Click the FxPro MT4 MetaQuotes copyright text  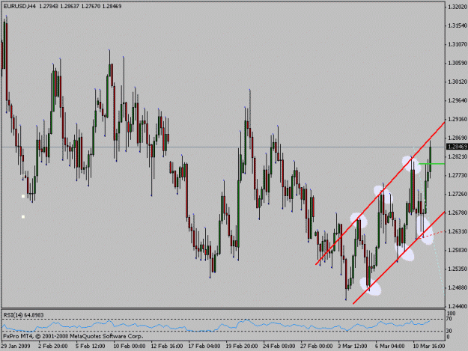[x=73, y=336]
